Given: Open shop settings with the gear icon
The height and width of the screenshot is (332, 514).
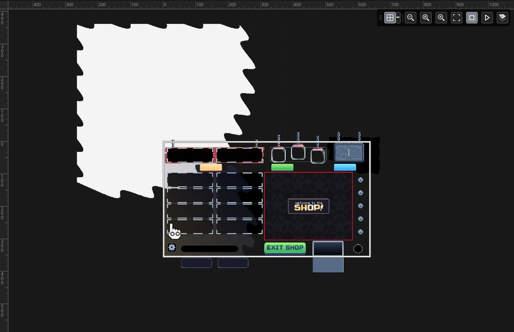Looking at the screenshot, I should click(172, 248).
